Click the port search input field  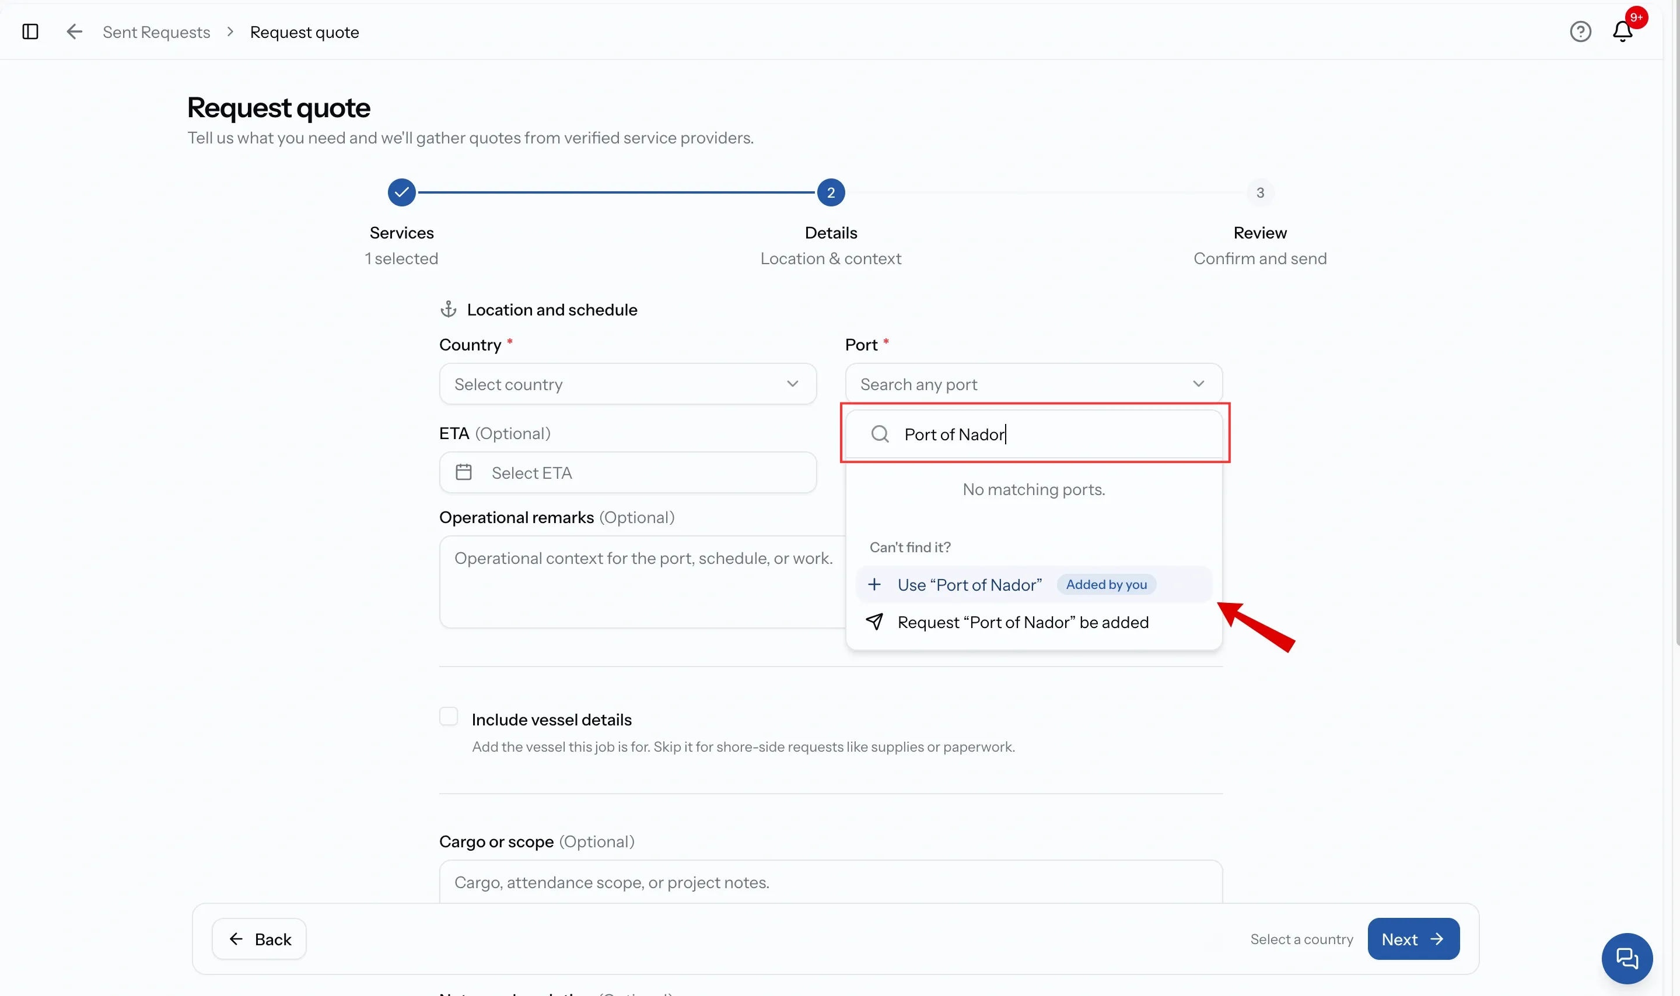[1034, 434]
